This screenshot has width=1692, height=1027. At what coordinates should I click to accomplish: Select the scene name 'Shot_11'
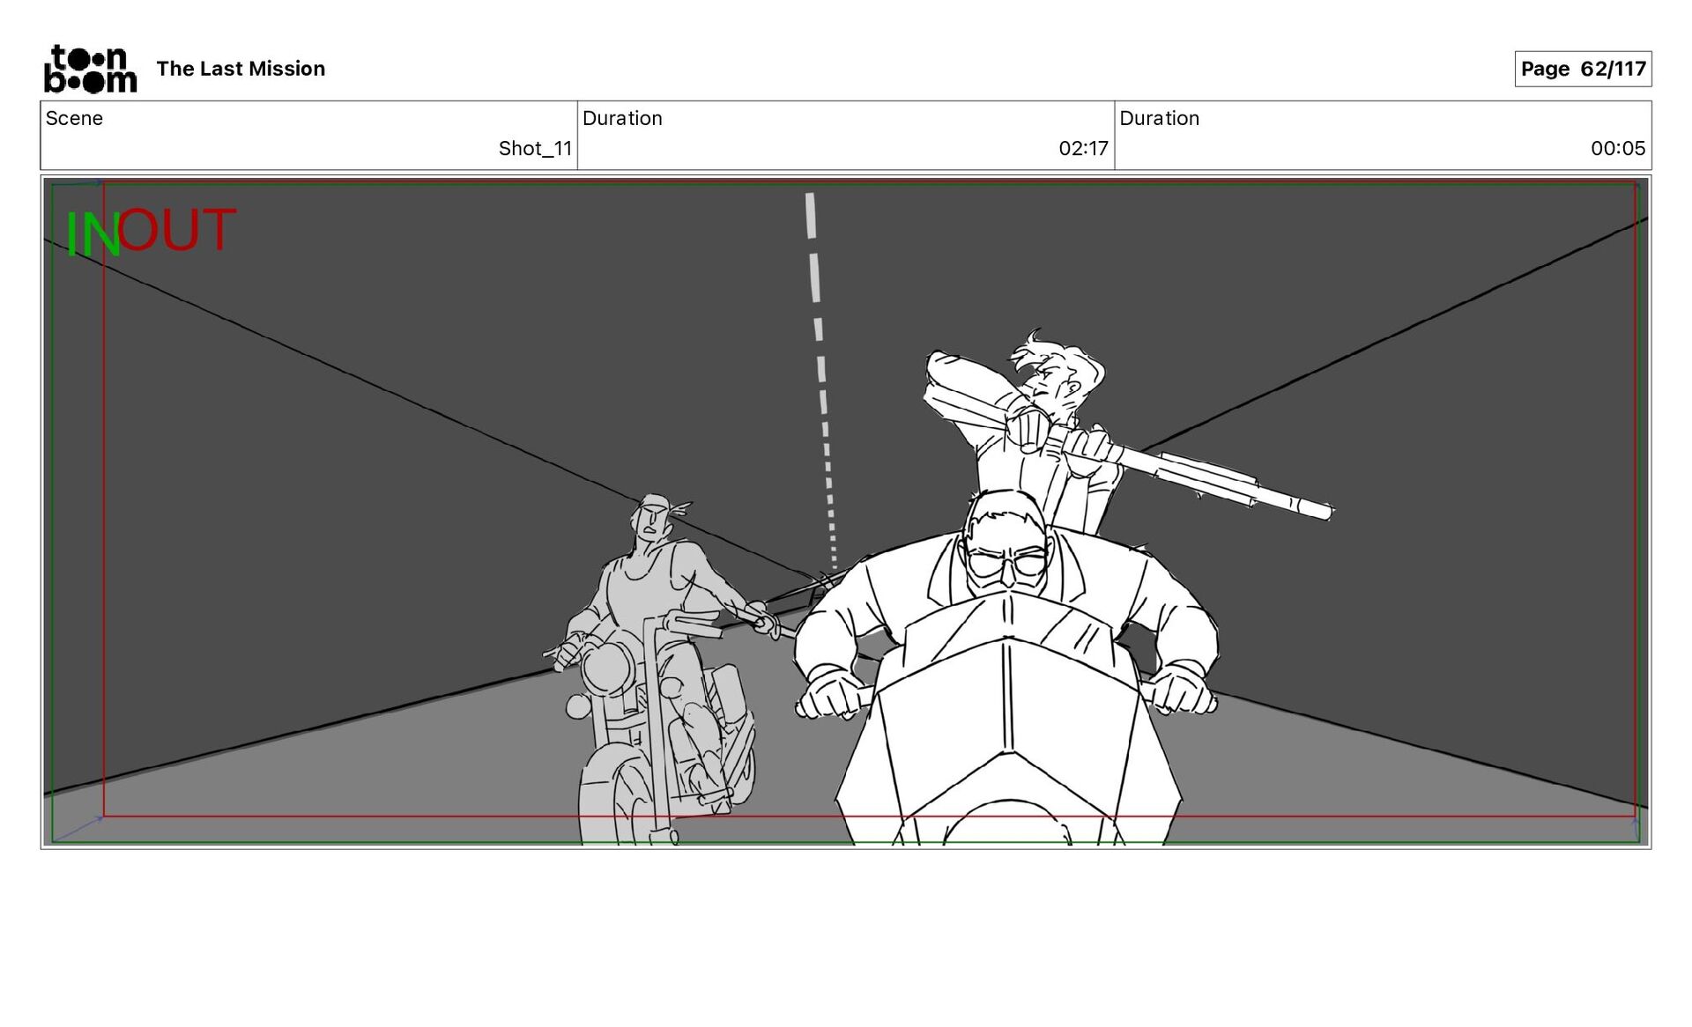pyautogui.click(x=535, y=148)
